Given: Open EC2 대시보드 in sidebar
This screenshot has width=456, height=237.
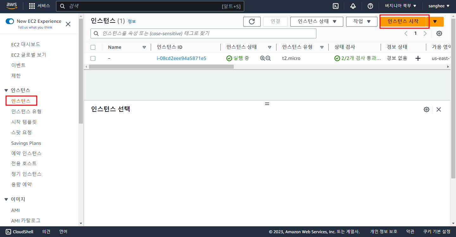Looking at the screenshot, I should click(26, 44).
